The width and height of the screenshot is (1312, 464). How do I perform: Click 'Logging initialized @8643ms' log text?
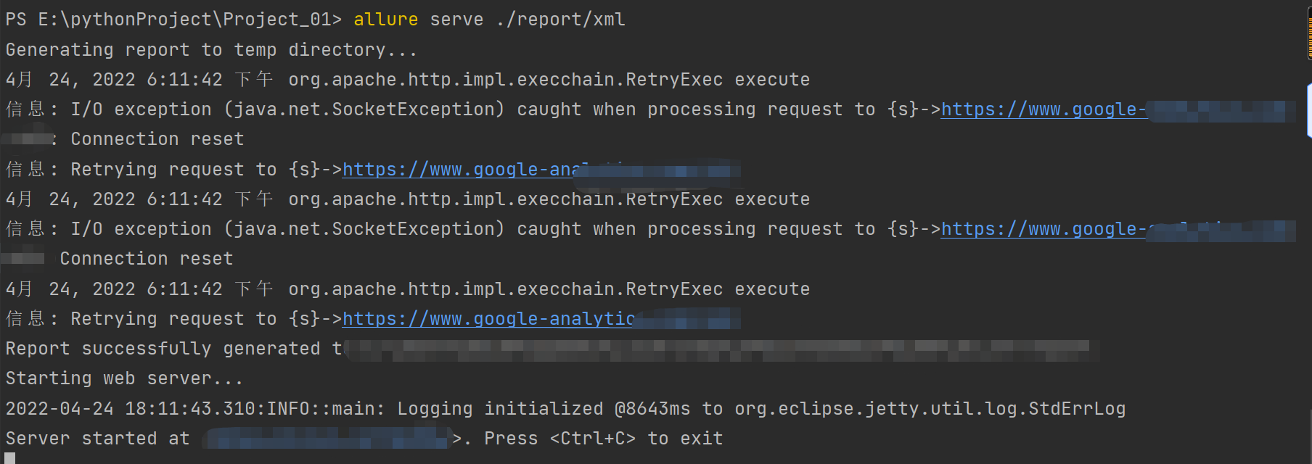click(x=543, y=409)
